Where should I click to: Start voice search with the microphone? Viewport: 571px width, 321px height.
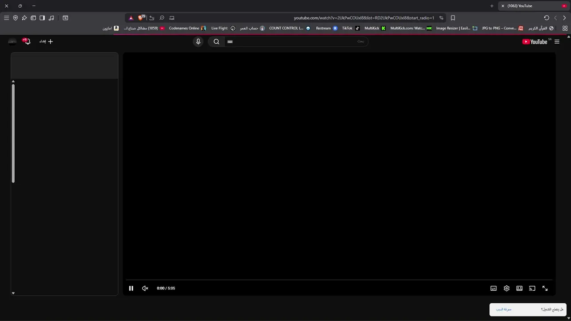pos(199,41)
